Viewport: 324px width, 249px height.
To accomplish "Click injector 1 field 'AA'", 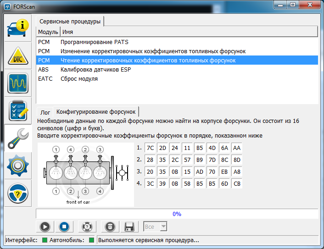I will click(x=237, y=148).
